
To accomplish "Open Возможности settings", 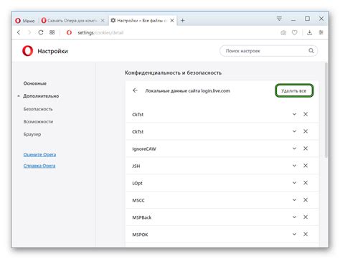I will point(38,122).
